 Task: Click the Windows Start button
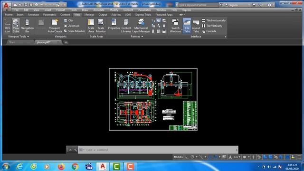point(6,166)
